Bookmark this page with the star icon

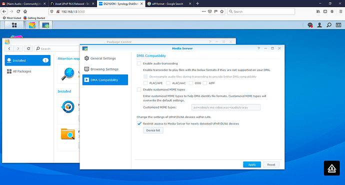click(x=222, y=11)
